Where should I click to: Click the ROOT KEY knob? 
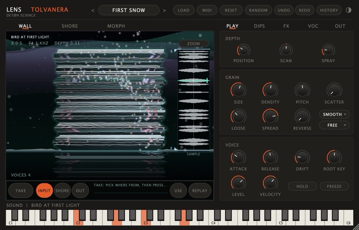(334, 158)
